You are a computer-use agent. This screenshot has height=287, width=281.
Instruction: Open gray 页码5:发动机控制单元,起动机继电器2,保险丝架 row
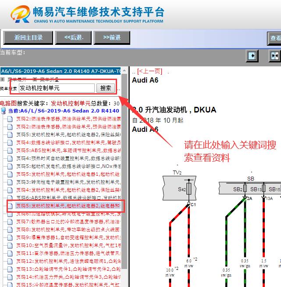coord(68,135)
